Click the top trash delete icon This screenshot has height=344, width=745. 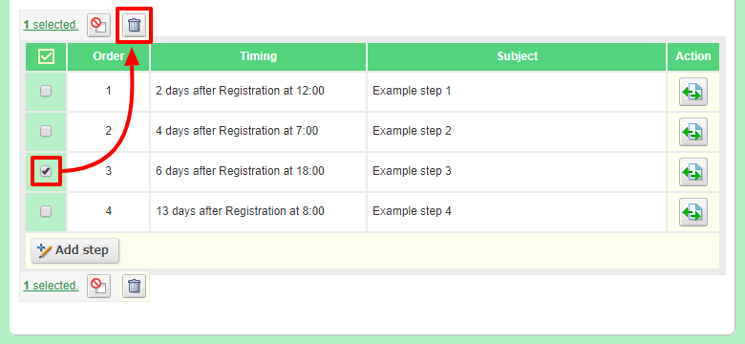tap(135, 25)
